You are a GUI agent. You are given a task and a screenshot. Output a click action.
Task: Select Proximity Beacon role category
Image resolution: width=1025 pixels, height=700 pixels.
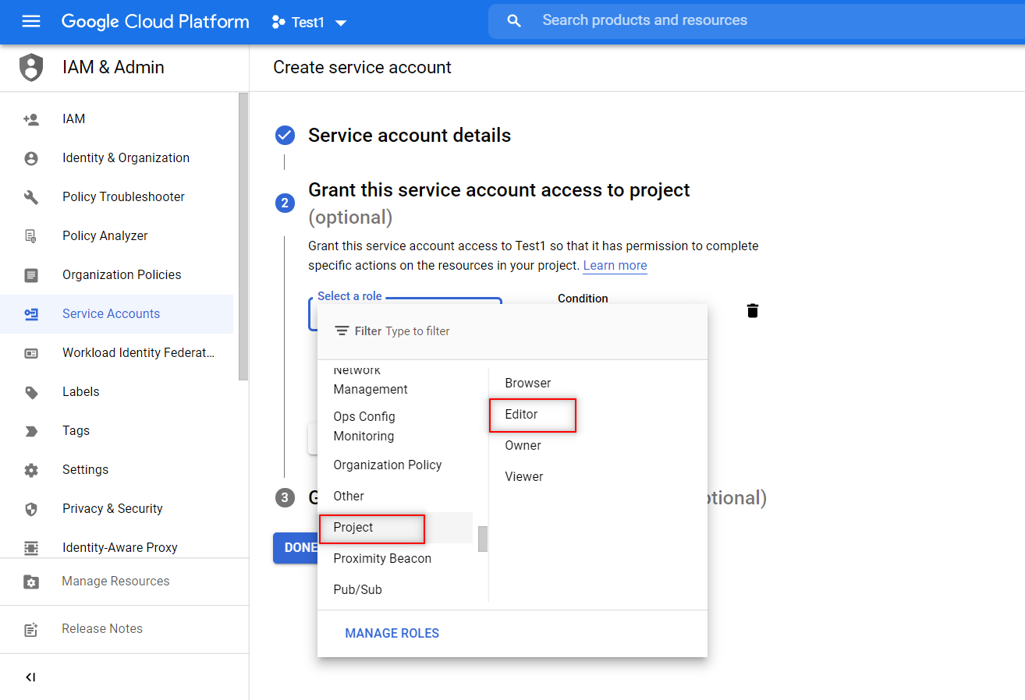395,559
